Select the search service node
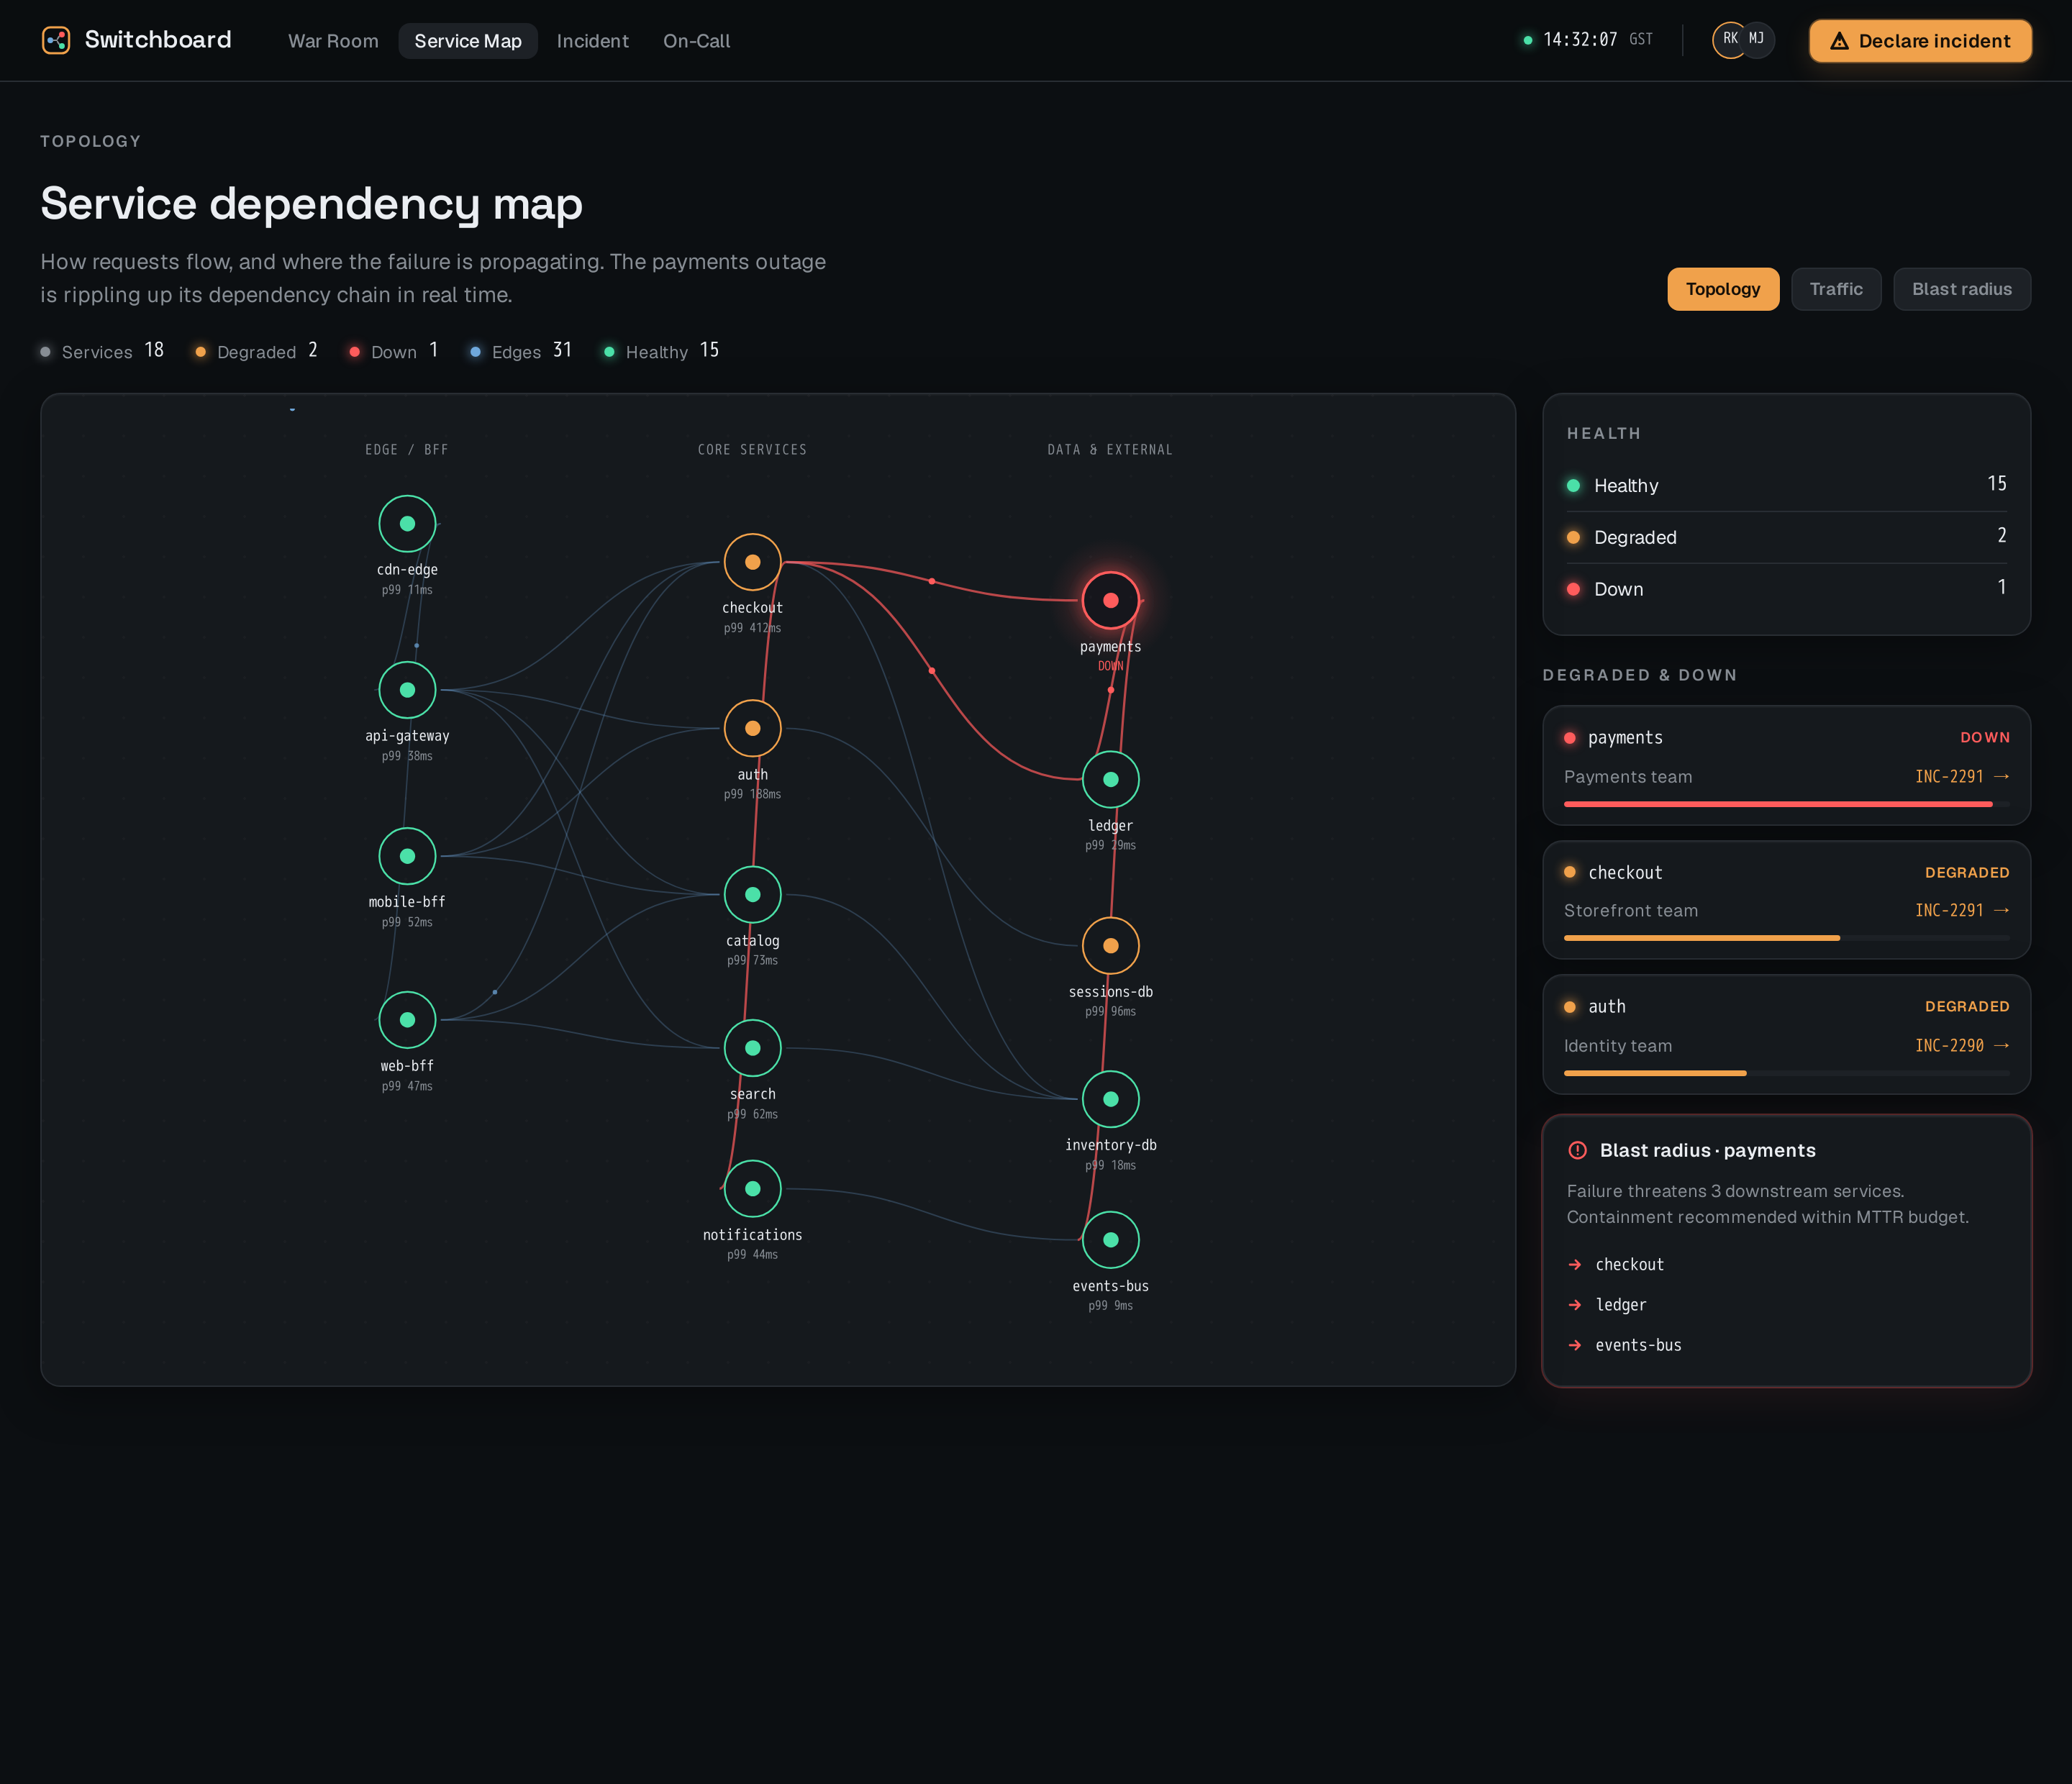Image resolution: width=2072 pixels, height=1784 pixels. [x=752, y=1048]
